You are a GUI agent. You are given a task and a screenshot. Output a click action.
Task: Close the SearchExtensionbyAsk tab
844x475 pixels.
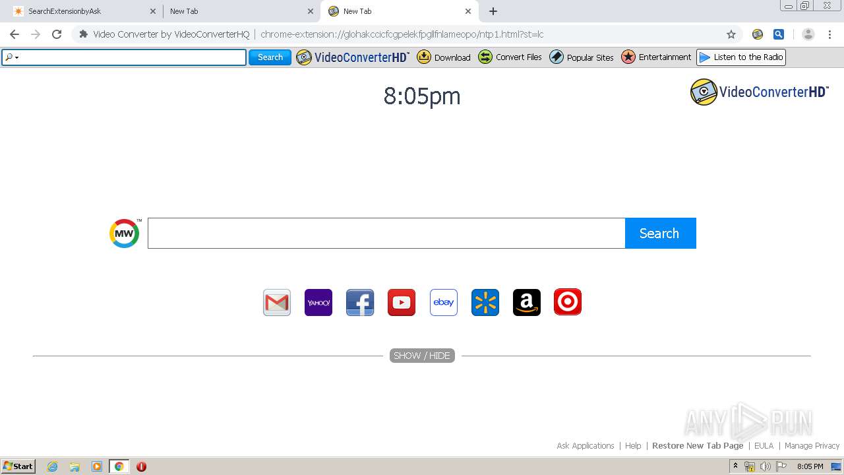tap(153, 11)
